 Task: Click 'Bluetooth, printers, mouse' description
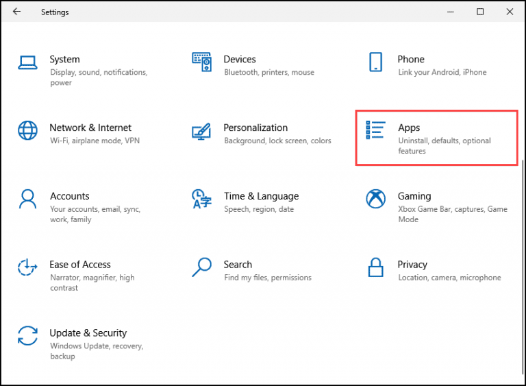point(269,72)
